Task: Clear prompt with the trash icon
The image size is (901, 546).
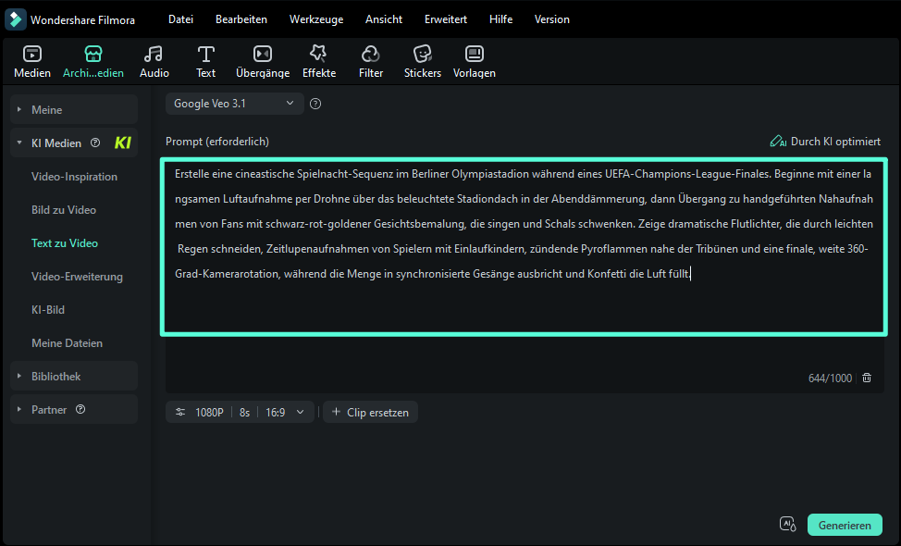Action: 867,378
